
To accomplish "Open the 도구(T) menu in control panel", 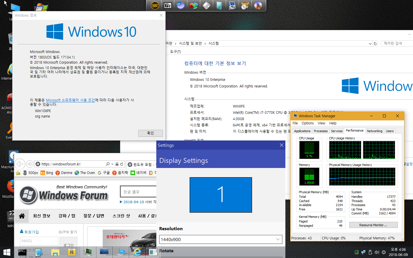I will (x=176, y=52).
